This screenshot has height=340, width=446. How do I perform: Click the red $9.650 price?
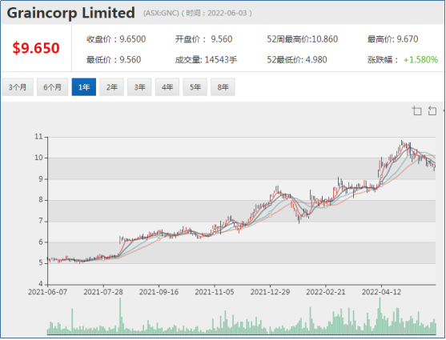[x=36, y=48]
